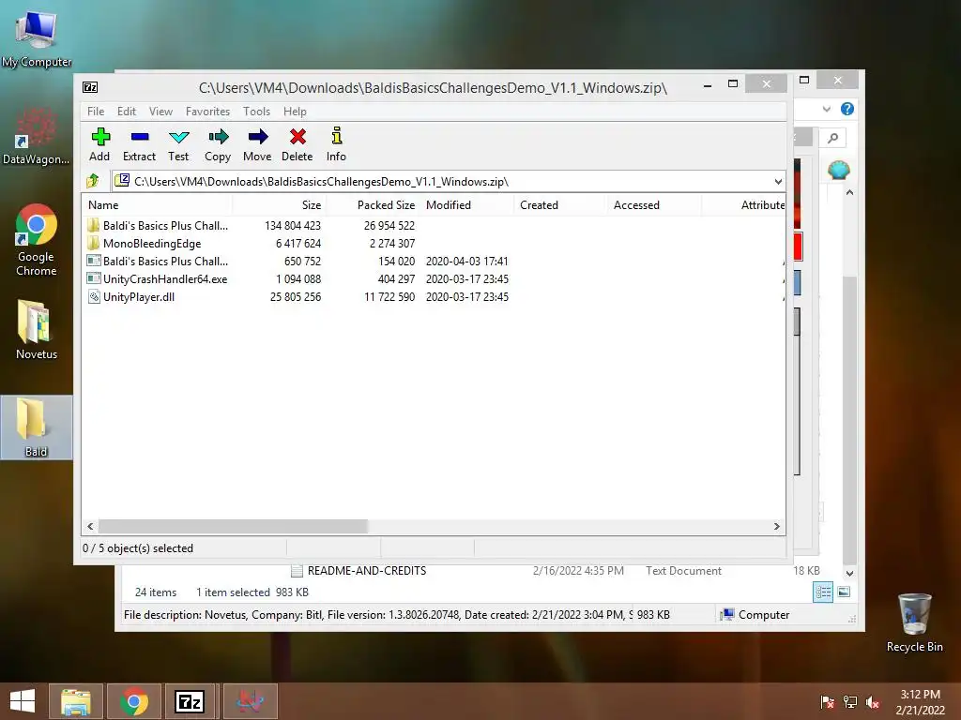The width and height of the screenshot is (961, 720).
Task: Sort by the Packed Size column header
Action: pyautogui.click(x=373, y=205)
